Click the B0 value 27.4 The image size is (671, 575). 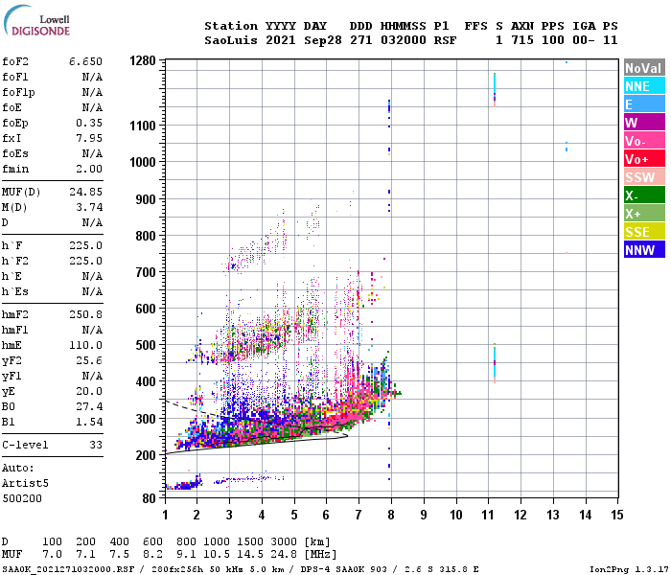tap(89, 406)
